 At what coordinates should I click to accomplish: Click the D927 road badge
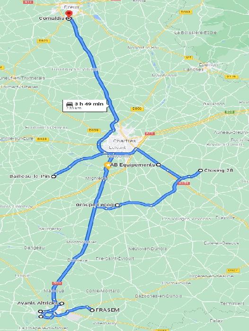pos(233,270)
